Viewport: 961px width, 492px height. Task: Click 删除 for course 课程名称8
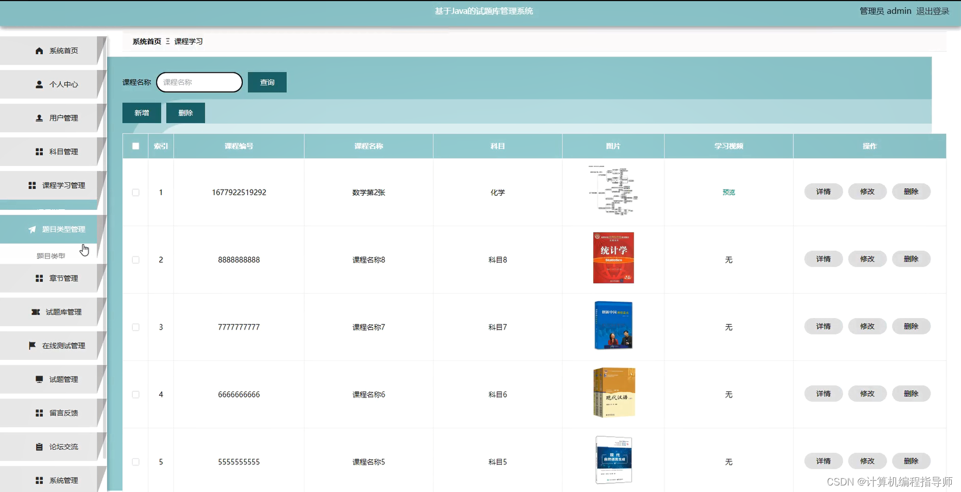pos(911,259)
